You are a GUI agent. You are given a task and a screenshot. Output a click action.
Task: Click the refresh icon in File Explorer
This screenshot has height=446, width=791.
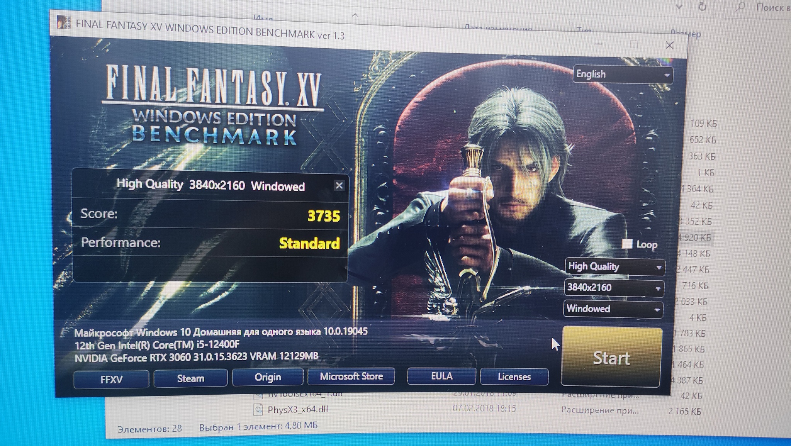[702, 7]
